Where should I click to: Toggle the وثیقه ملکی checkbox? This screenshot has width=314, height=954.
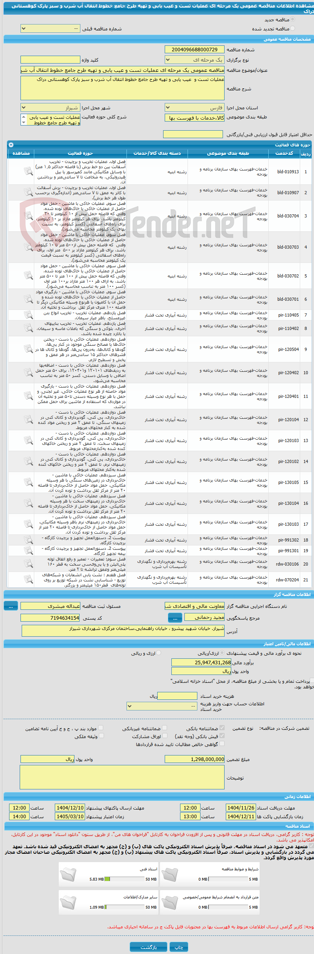(x=101, y=736)
